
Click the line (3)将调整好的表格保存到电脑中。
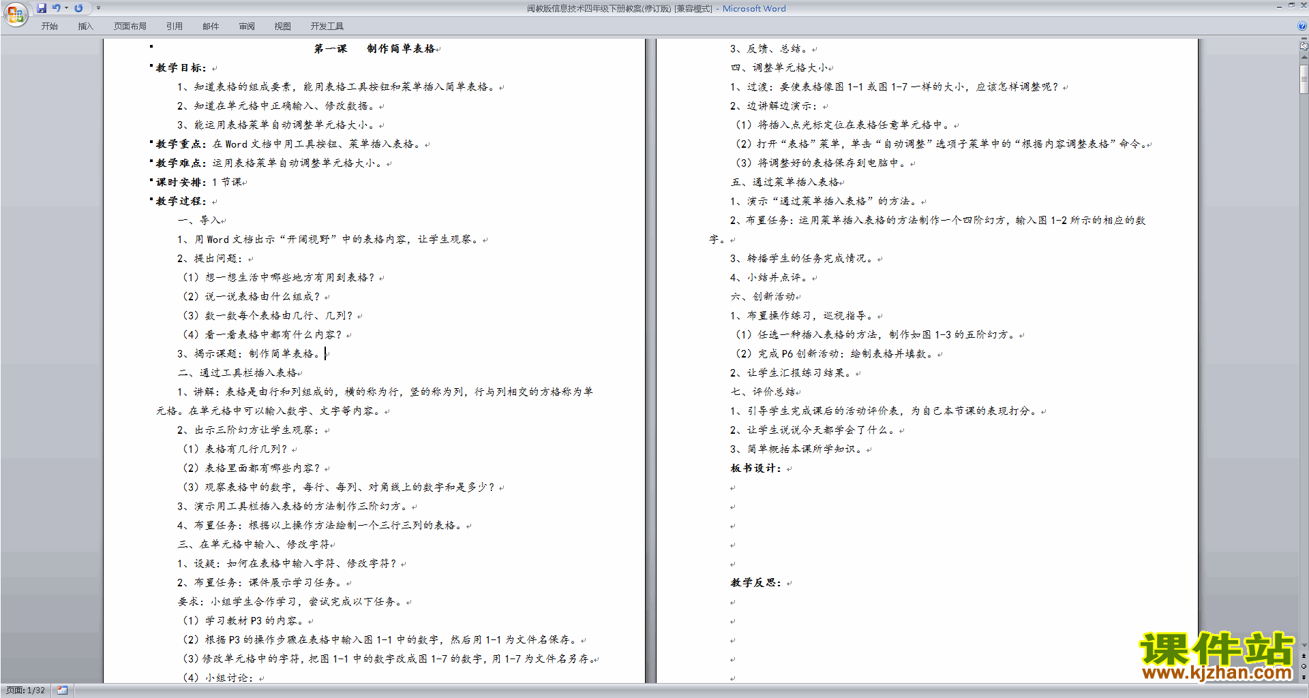pos(821,163)
